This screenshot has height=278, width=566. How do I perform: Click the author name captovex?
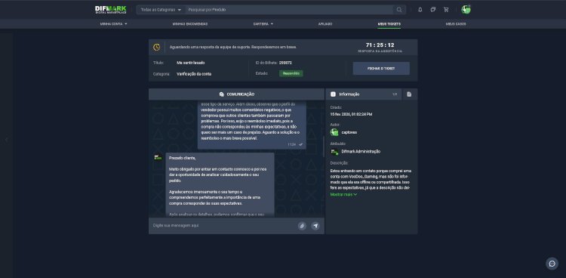[x=349, y=132]
